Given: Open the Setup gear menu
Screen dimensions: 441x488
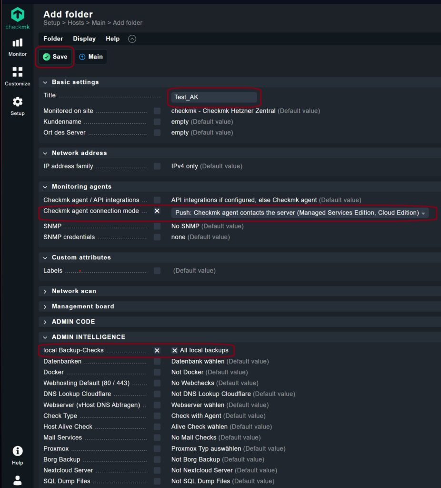Looking at the screenshot, I should pos(18,106).
